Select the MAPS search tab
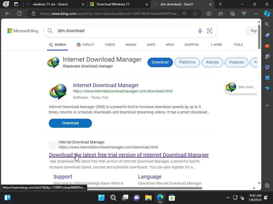 [151, 45]
